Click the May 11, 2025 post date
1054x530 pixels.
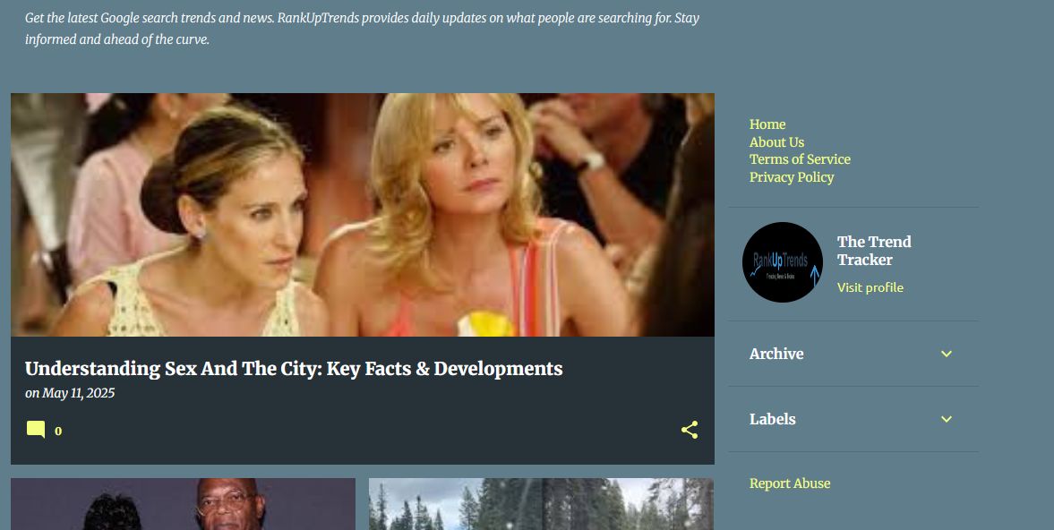(x=78, y=393)
